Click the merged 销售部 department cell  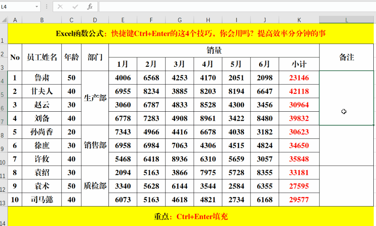coord(95,145)
